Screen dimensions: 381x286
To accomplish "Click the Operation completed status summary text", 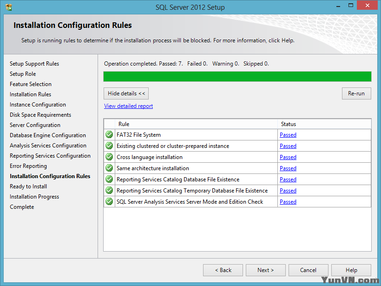I will point(186,64).
